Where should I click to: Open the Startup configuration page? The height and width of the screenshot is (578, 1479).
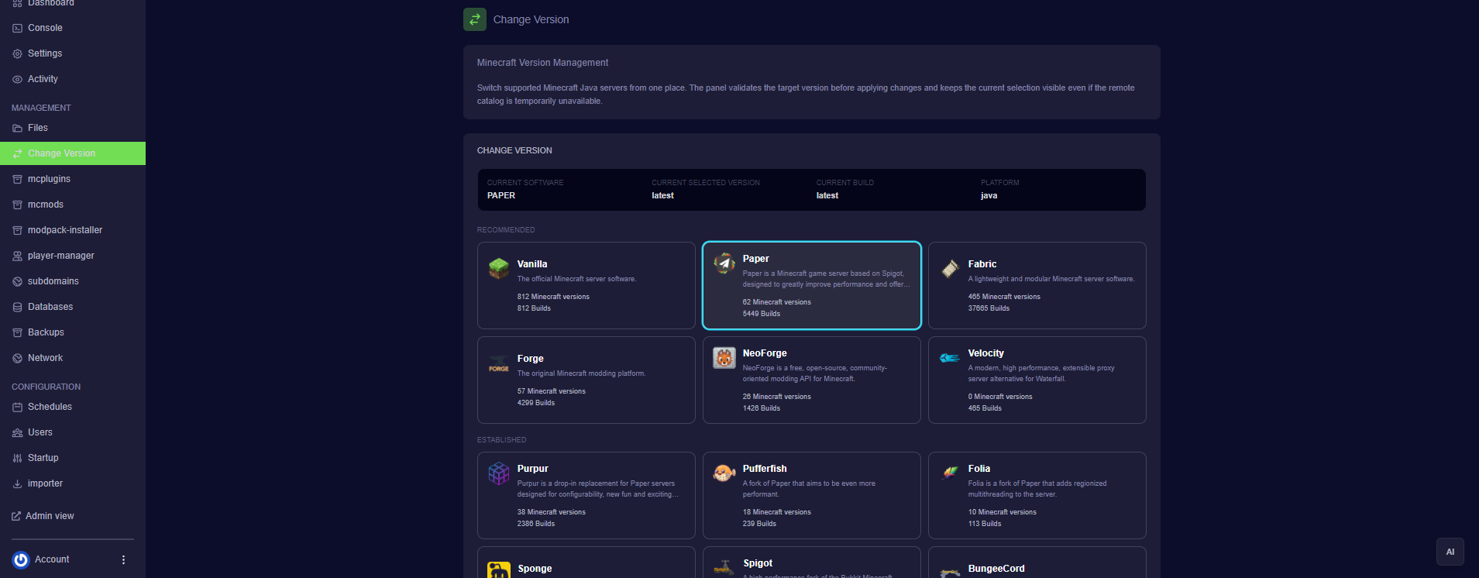[73, 458]
